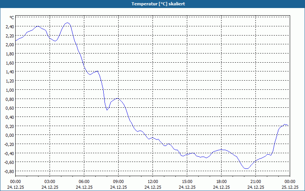The height and width of the screenshot is (191, 305).
Task: Click the positive 0,20 y-axis label
Action: click(10, 126)
